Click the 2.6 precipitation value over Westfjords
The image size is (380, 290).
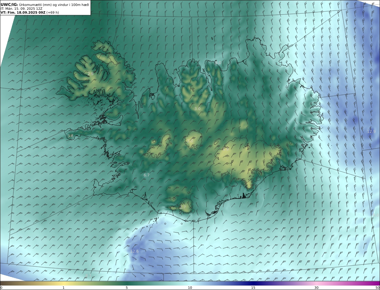pos(91,74)
